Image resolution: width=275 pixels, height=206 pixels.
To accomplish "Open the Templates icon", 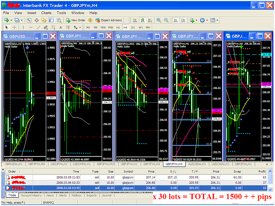I will 213,20.
